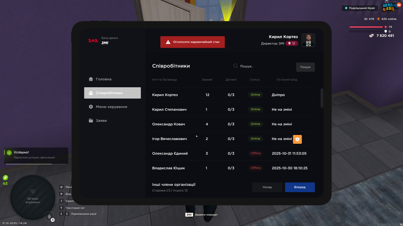The image size is (403, 226).
Task: Declare emergency with Оголосити надзвичайний стан
Action: [x=192, y=42]
